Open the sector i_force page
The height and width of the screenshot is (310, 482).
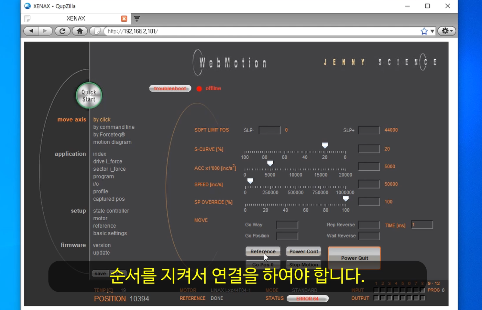[109, 169]
